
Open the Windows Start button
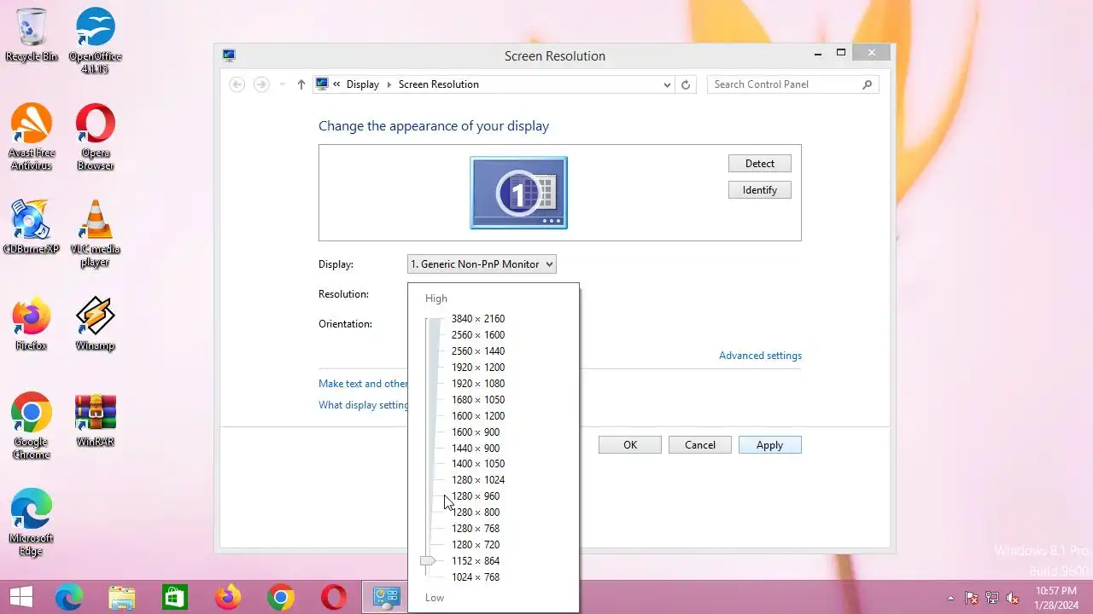20,597
